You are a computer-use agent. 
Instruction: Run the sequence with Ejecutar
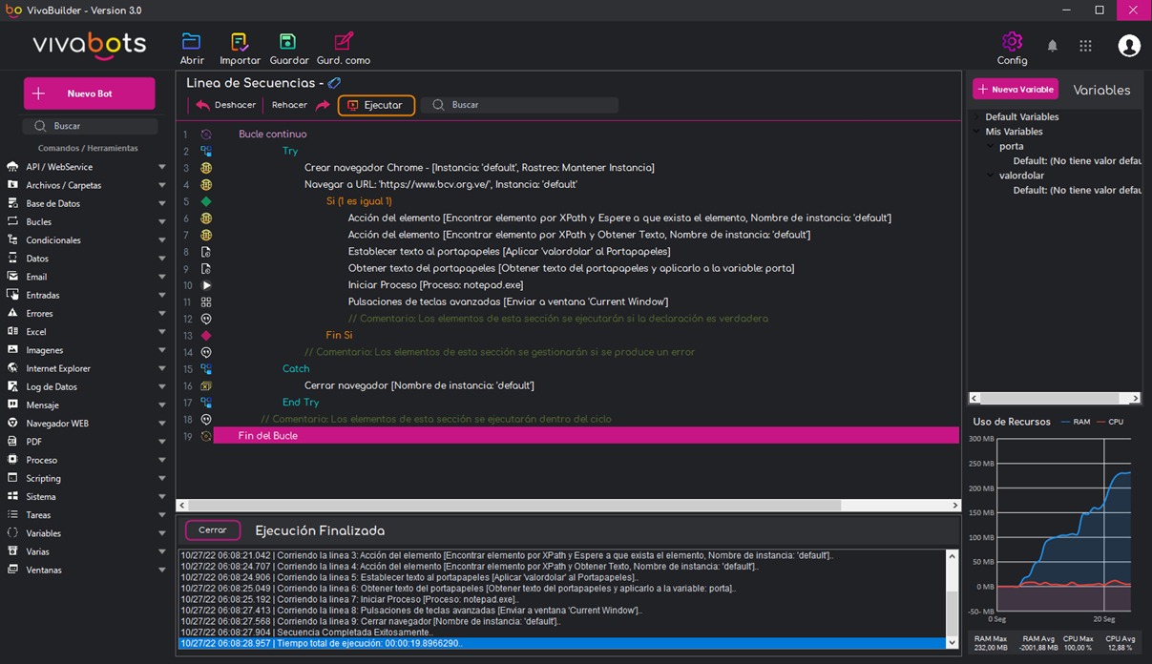(x=376, y=105)
